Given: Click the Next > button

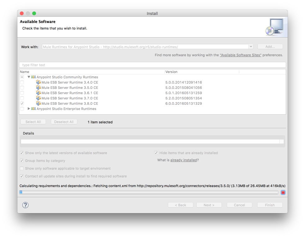Looking at the screenshot, I should click(209, 205).
